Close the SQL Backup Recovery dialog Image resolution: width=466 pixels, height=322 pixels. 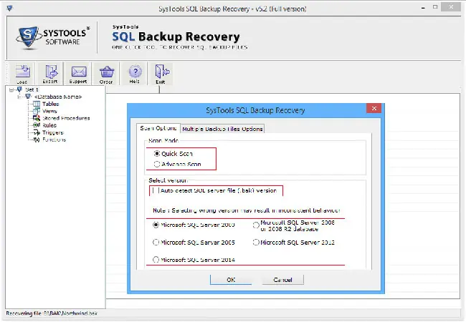point(374,108)
